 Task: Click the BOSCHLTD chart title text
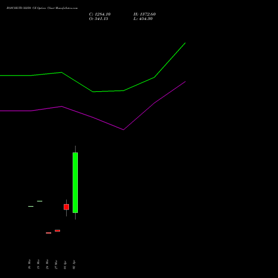(x=42, y=8)
